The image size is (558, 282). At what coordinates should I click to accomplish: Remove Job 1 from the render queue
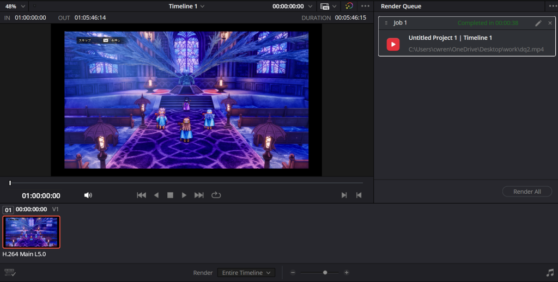[x=550, y=23]
